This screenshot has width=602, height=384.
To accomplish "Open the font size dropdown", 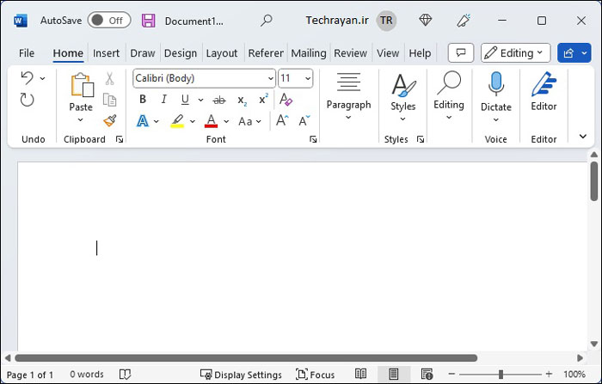I will coord(308,79).
